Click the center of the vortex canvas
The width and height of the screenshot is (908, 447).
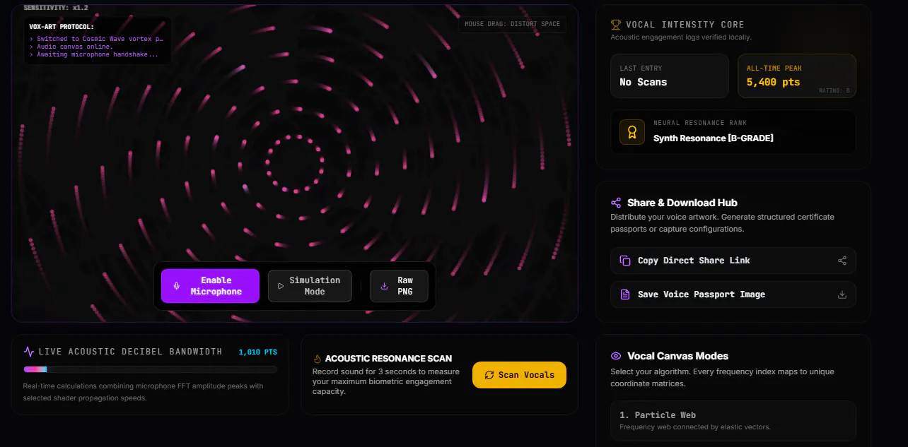[294, 164]
